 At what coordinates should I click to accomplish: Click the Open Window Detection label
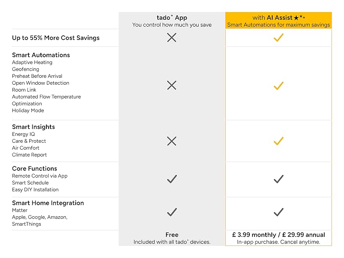(40, 83)
